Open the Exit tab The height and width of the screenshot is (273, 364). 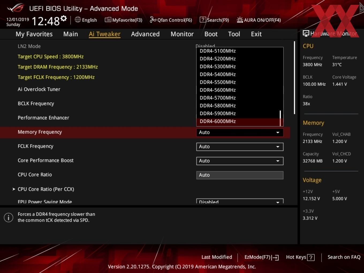point(256,34)
